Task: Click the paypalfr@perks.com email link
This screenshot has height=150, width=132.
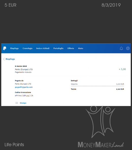Action: click(x=24, y=87)
